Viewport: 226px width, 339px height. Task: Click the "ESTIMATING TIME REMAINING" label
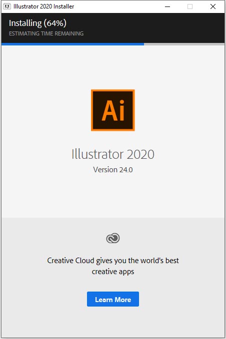[46, 33]
